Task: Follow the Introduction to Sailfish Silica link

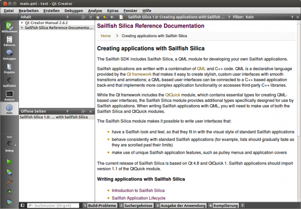Action: (x=138, y=191)
